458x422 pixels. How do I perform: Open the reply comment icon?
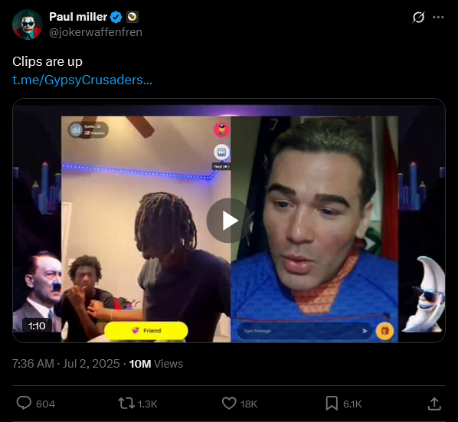24,404
